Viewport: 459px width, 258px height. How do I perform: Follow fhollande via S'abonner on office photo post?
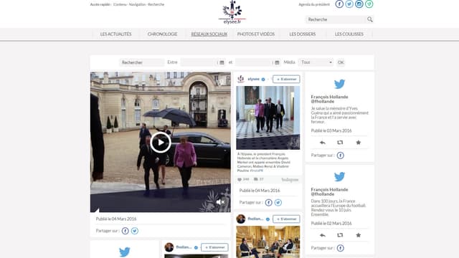click(286, 219)
